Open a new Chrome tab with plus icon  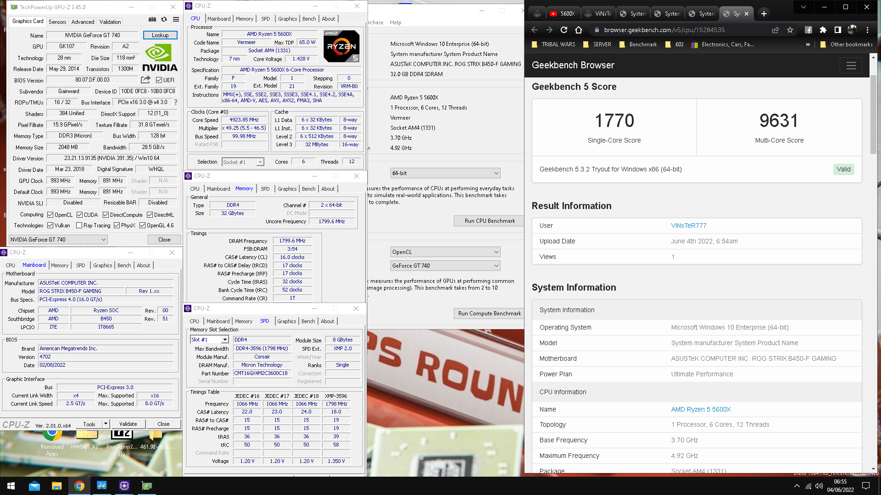pos(764,14)
